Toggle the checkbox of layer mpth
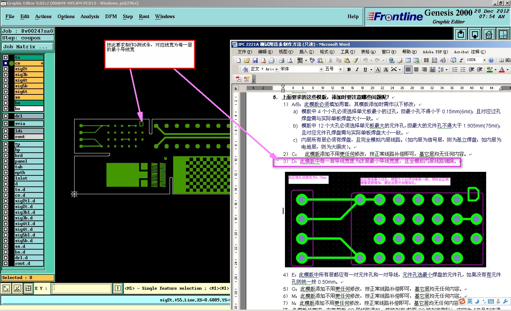Image resolution: width=511 pixels, height=311 pixels. point(6,173)
